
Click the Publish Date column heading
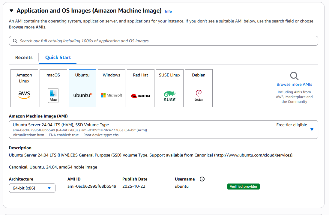[135, 179]
